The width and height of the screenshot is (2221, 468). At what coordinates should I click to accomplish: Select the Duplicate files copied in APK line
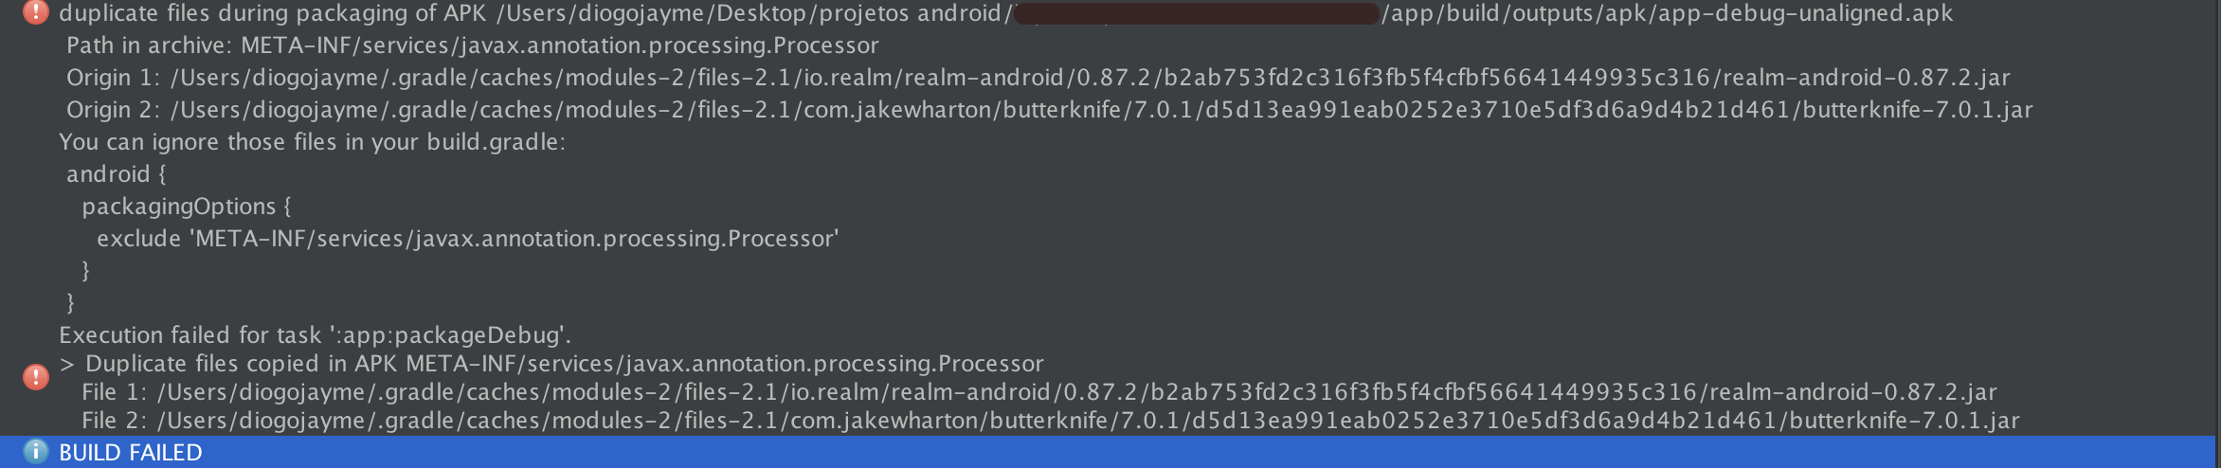tap(551, 364)
